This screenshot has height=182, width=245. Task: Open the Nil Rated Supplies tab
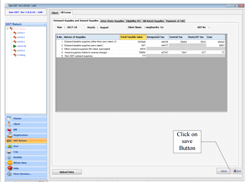(x=154, y=21)
